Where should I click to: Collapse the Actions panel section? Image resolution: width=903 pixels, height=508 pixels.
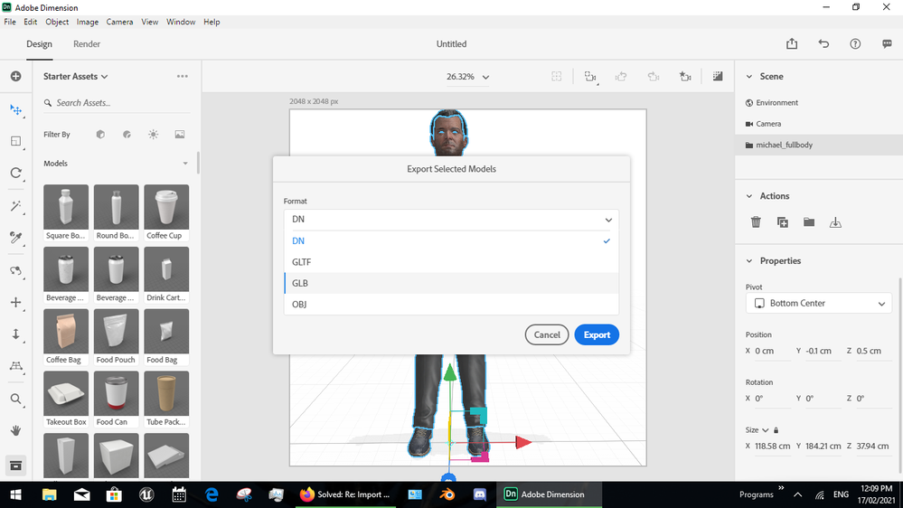(749, 196)
